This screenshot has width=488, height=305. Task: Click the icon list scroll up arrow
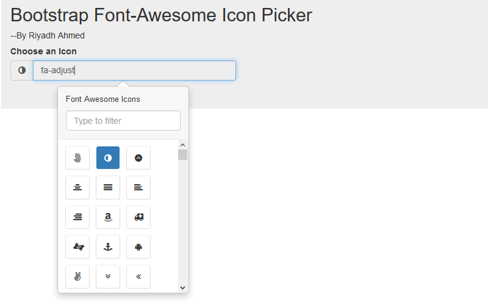[x=182, y=145]
